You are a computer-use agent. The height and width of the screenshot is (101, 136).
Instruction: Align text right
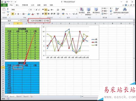point(49,14)
